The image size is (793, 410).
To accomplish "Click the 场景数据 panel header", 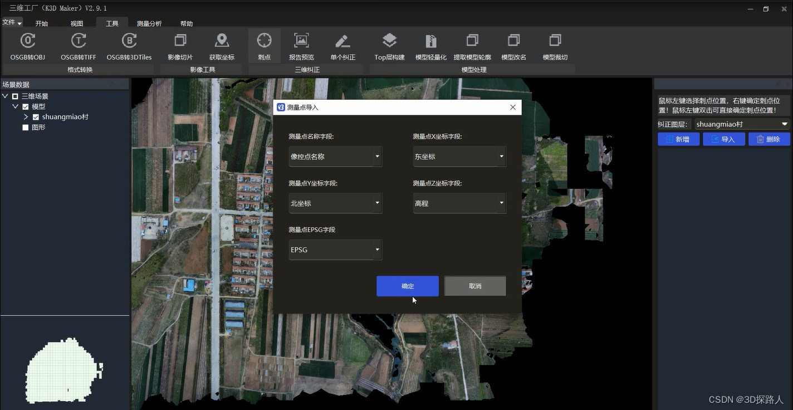I will pos(65,85).
